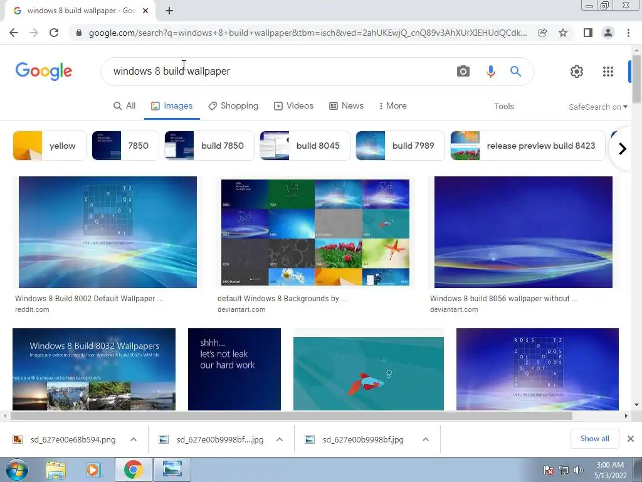Viewport: 642px width, 482px height.
Task: Open the build 8056 wallpaper title link
Action: pos(503,298)
